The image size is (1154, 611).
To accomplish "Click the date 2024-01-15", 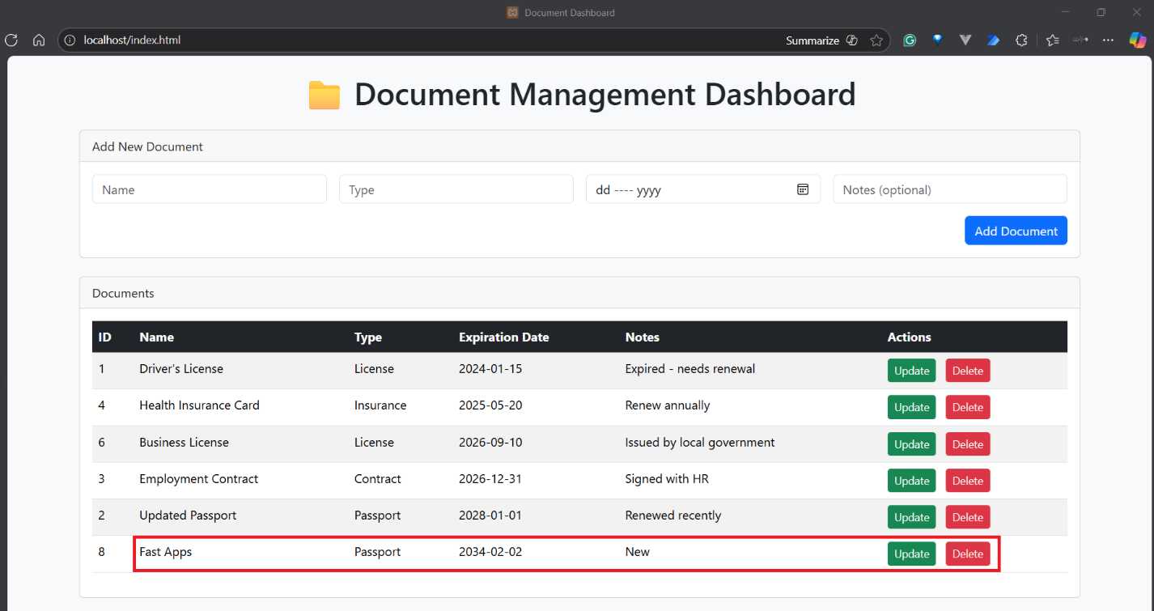I will click(490, 369).
